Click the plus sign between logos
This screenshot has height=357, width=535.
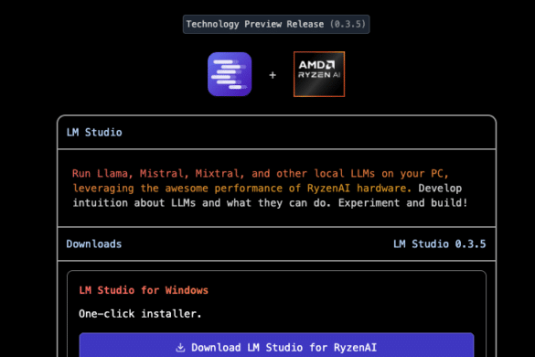273,75
